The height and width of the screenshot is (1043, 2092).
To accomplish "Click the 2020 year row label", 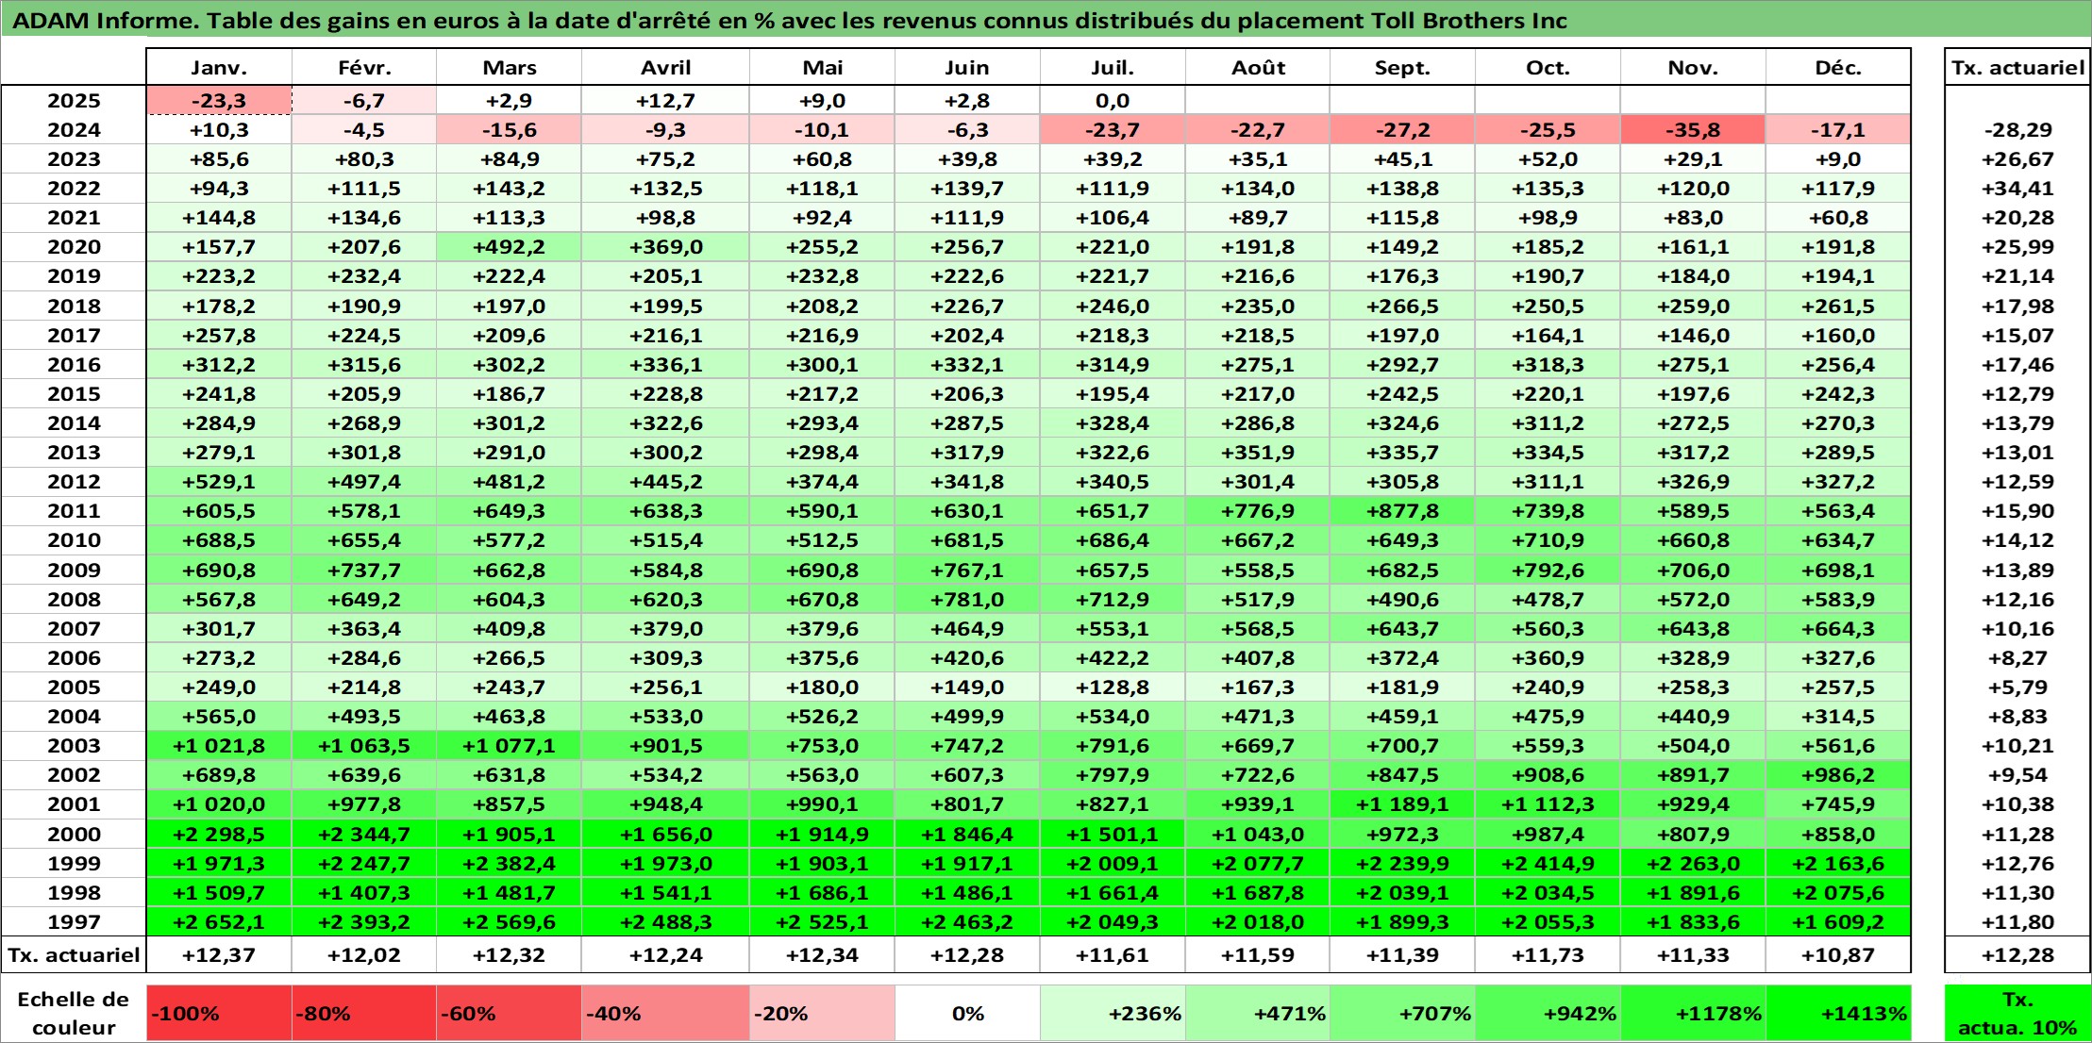I will [x=74, y=246].
